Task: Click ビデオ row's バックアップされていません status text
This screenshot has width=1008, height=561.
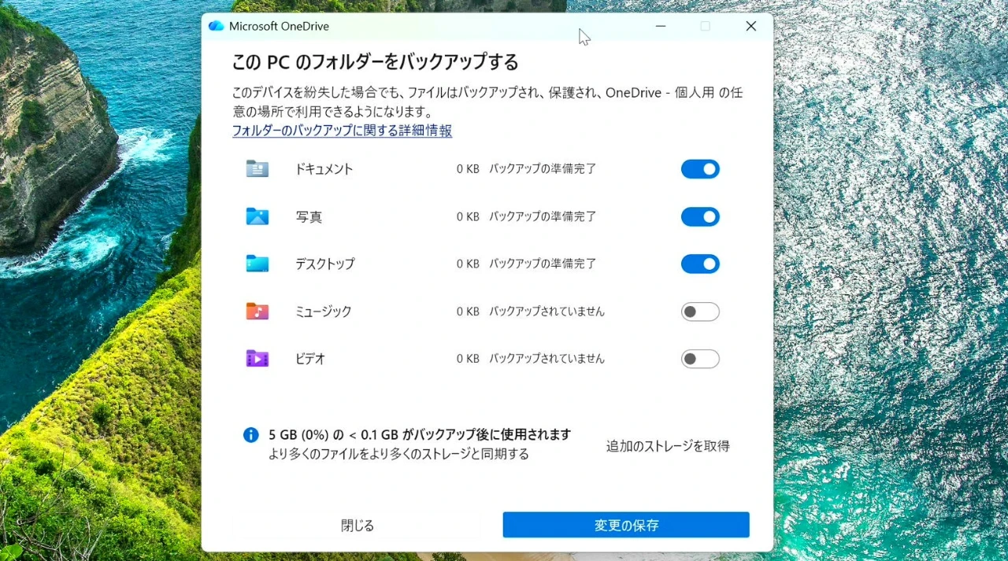Action: 547,359
